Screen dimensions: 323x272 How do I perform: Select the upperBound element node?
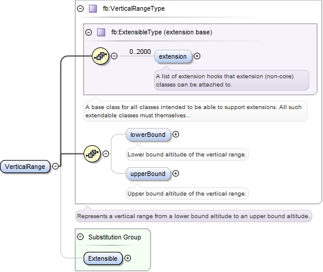[148, 174]
